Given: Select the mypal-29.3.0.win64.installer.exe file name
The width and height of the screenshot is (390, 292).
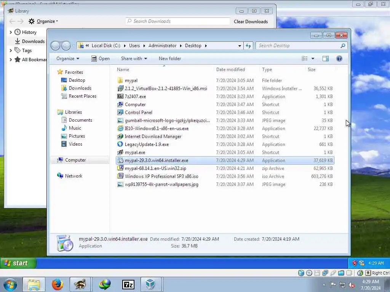Looking at the screenshot, I should 157,160.
